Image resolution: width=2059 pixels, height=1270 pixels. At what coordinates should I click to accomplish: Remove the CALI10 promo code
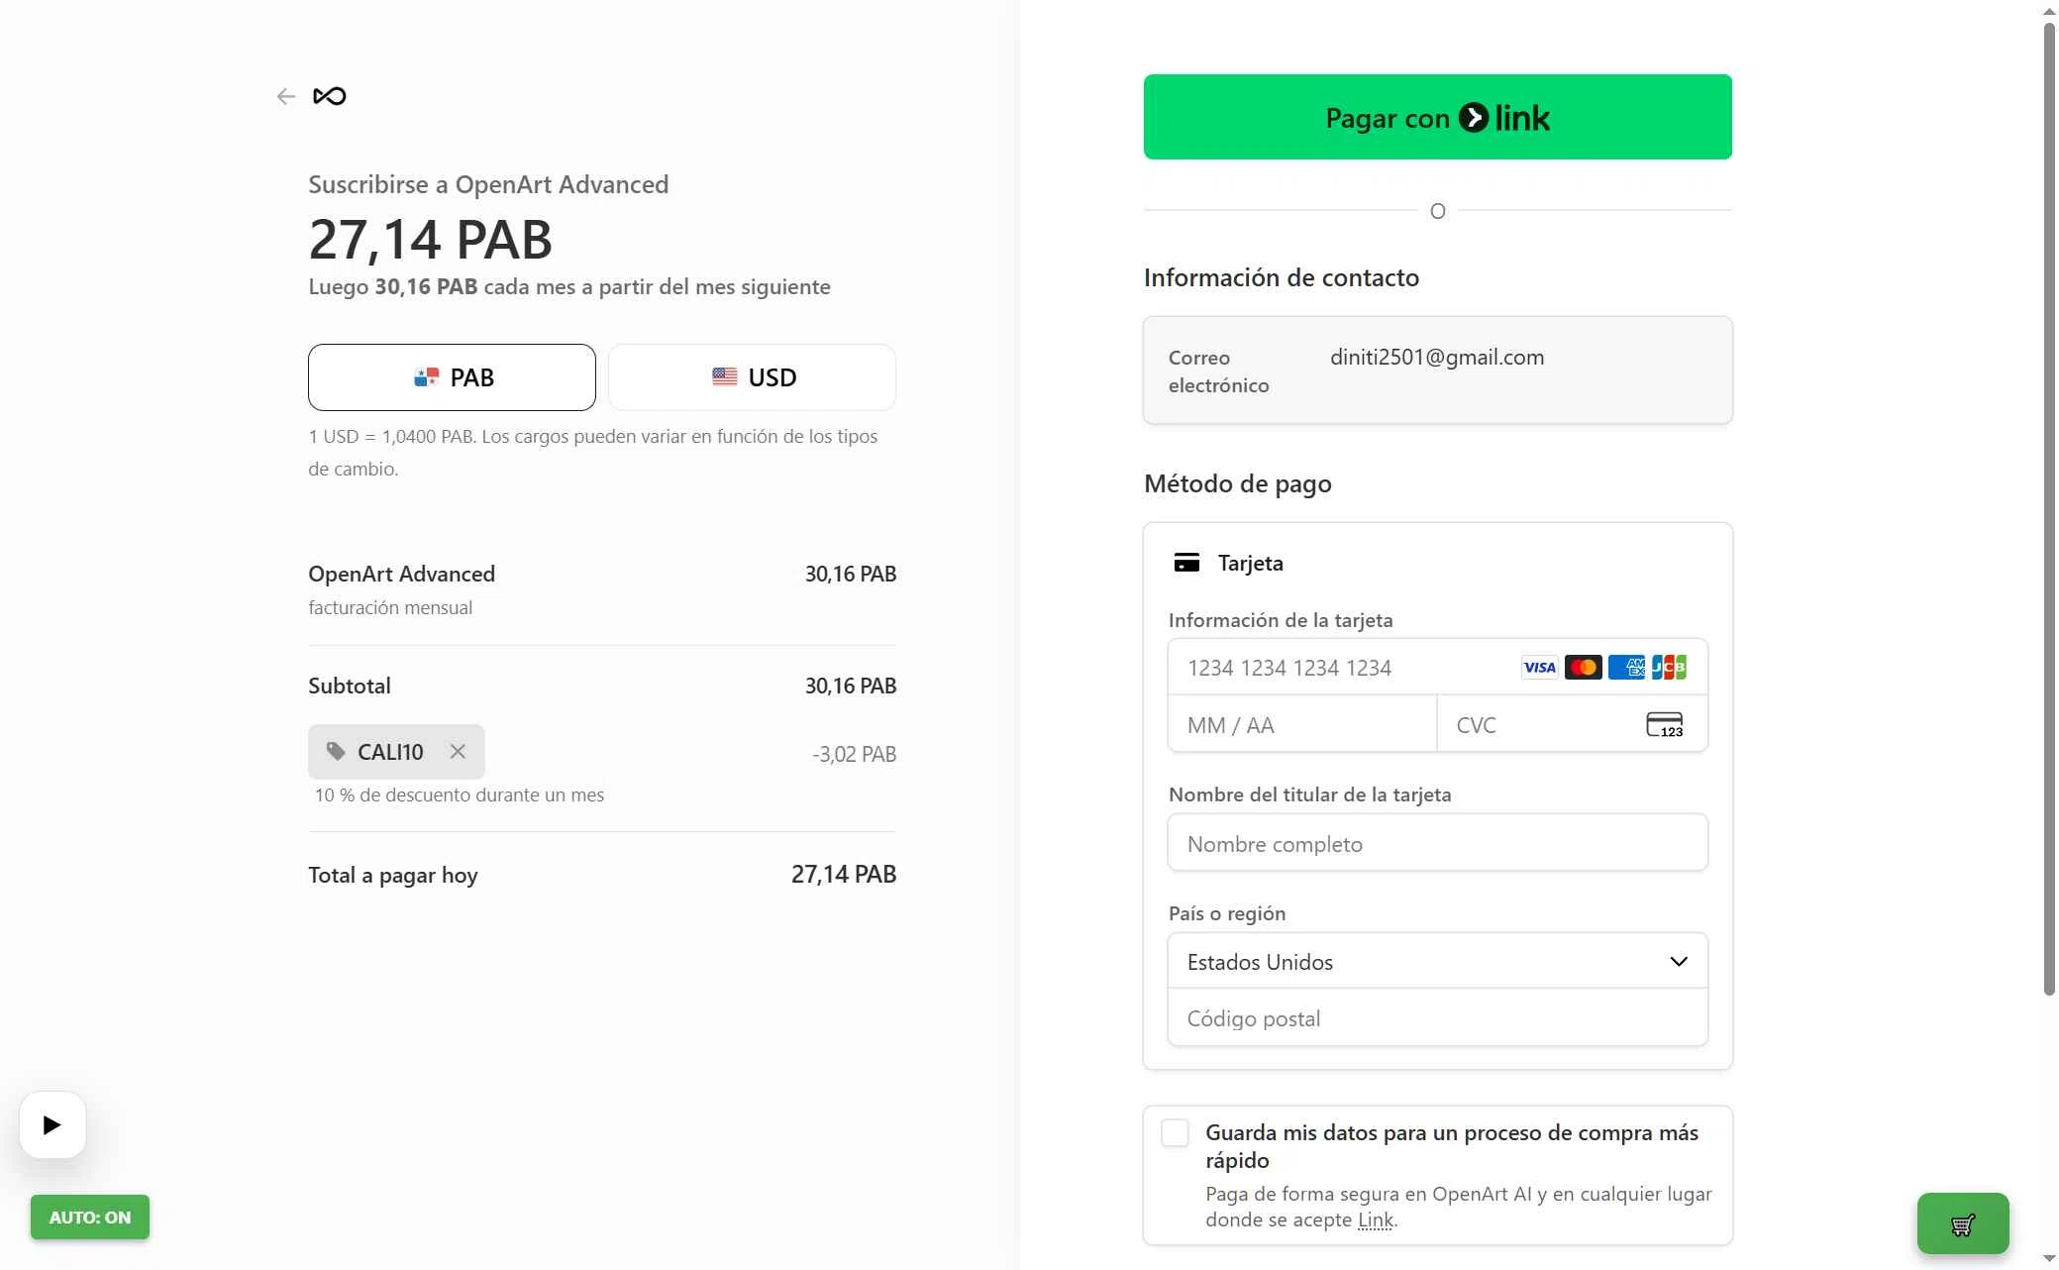point(458,752)
